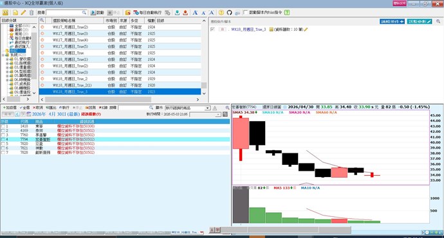This screenshot has width=444, height=238.
Task: Open the 顯示 dropdown in results toolbar
Action: (x=208, y=108)
